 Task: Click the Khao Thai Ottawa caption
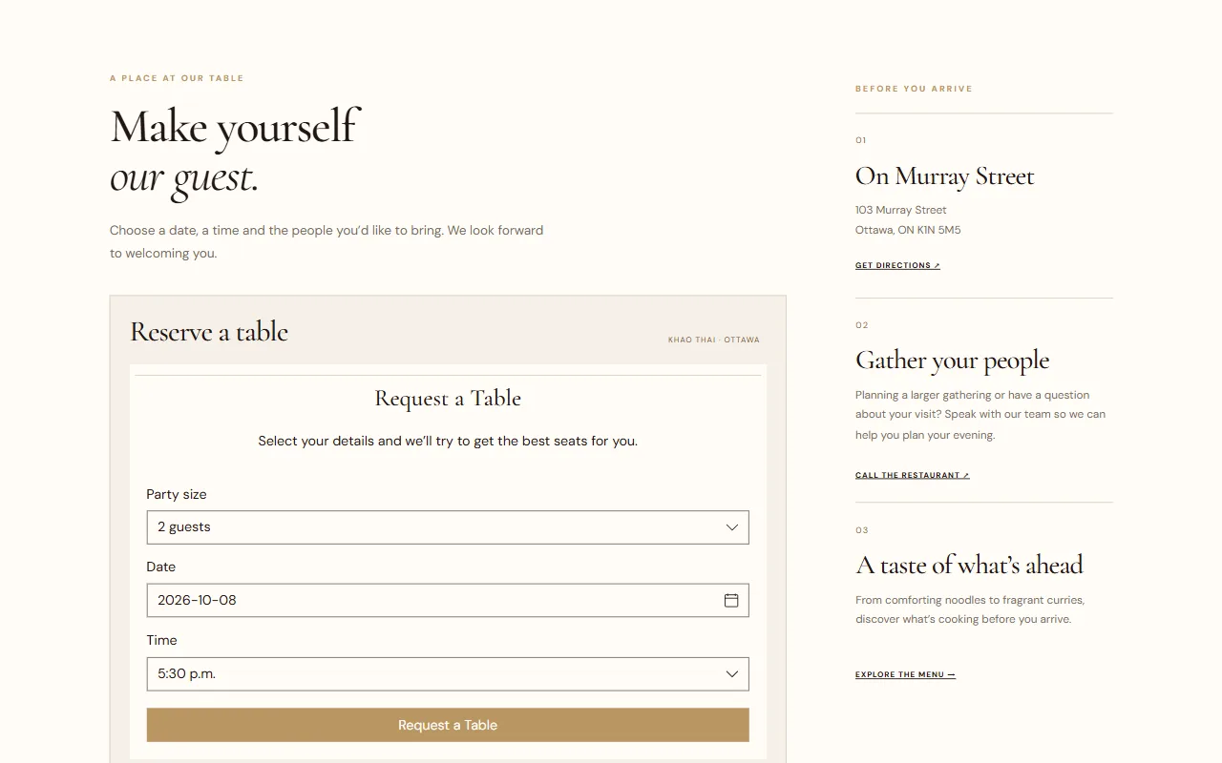point(714,340)
